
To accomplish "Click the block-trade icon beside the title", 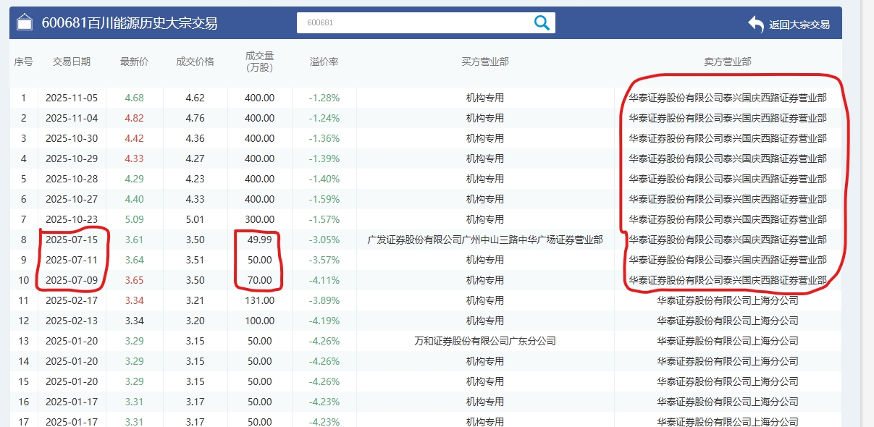I will click(x=25, y=22).
